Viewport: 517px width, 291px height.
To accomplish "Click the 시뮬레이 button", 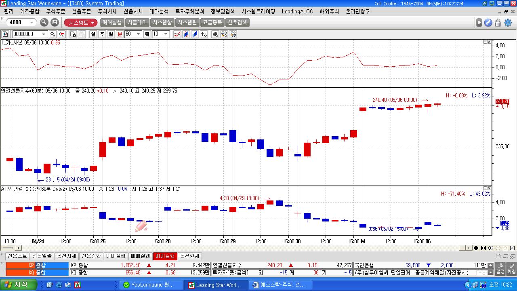I will (137, 23).
